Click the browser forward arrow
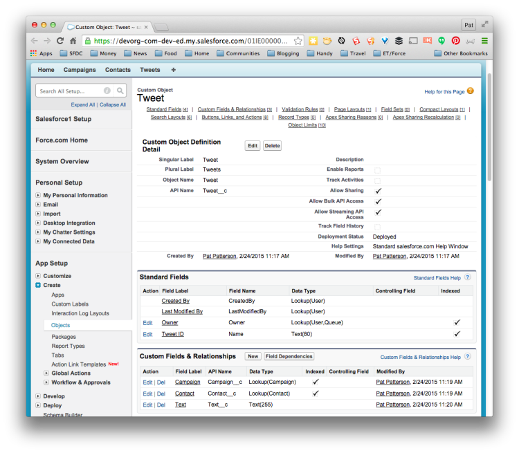Screen dimensions: 519x453 pos(47,41)
